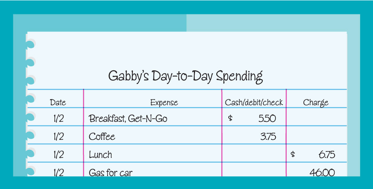
Task: Click the Cash/debit/check column header
Action: click(254, 102)
